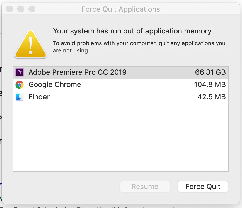Select Google Chrome in the application list
242x208 pixels.
[x=55, y=85]
